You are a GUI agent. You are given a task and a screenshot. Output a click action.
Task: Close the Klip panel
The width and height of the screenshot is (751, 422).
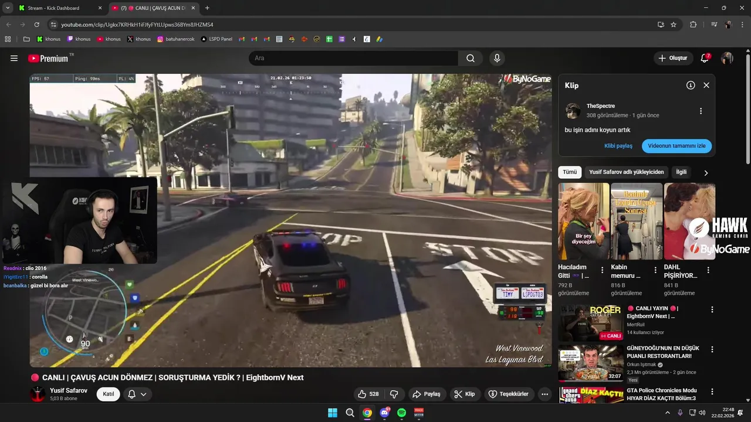coord(706,85)
